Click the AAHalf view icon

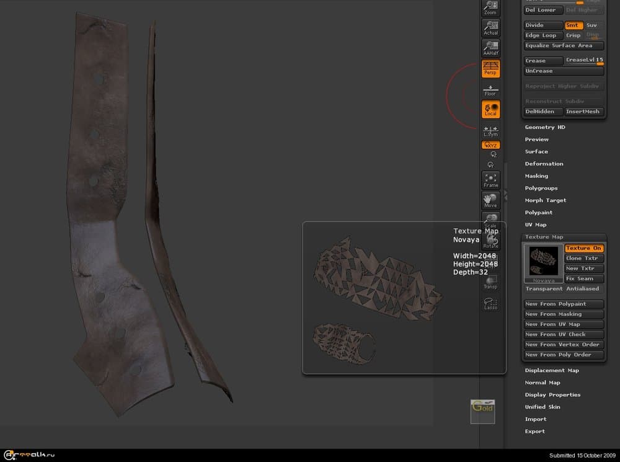pos(490,48)
